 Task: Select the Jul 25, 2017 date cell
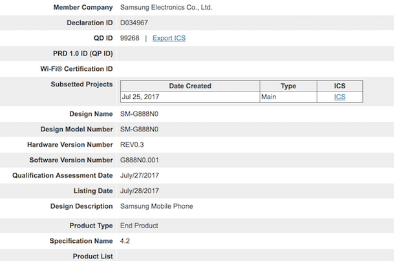pos(141,97)
